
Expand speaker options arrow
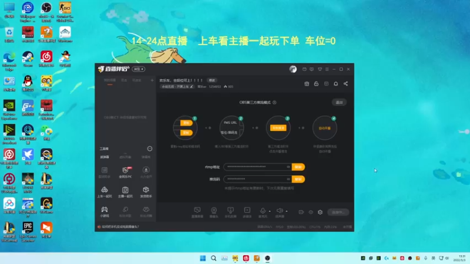tap(287, 211)
